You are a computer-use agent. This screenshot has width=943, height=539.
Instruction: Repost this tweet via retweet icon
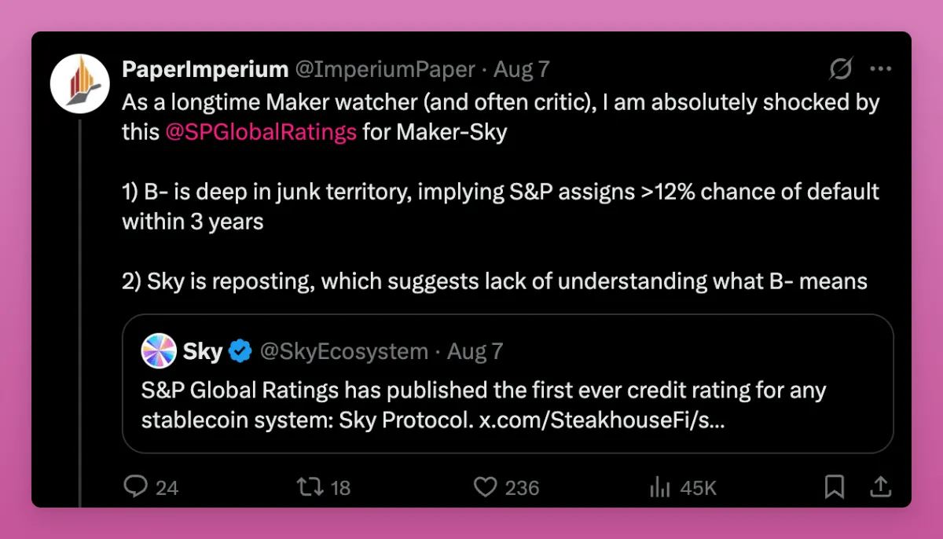point(309,487)
